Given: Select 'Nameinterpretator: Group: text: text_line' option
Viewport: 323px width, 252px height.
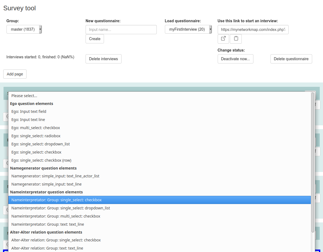Looking at the screenshot, I should pos(159,224).
